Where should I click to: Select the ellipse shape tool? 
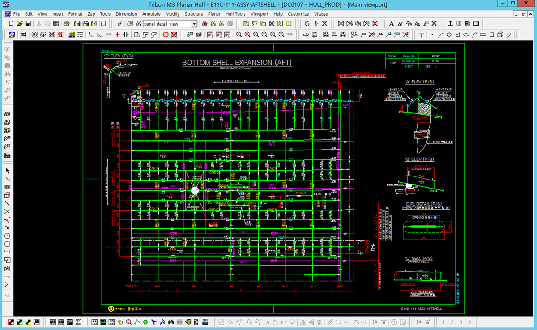(x=466, y=34)
